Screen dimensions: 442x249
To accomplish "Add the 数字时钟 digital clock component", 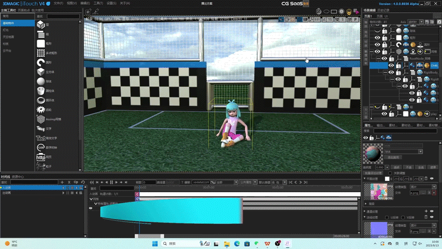I will (x=41, y=148).
